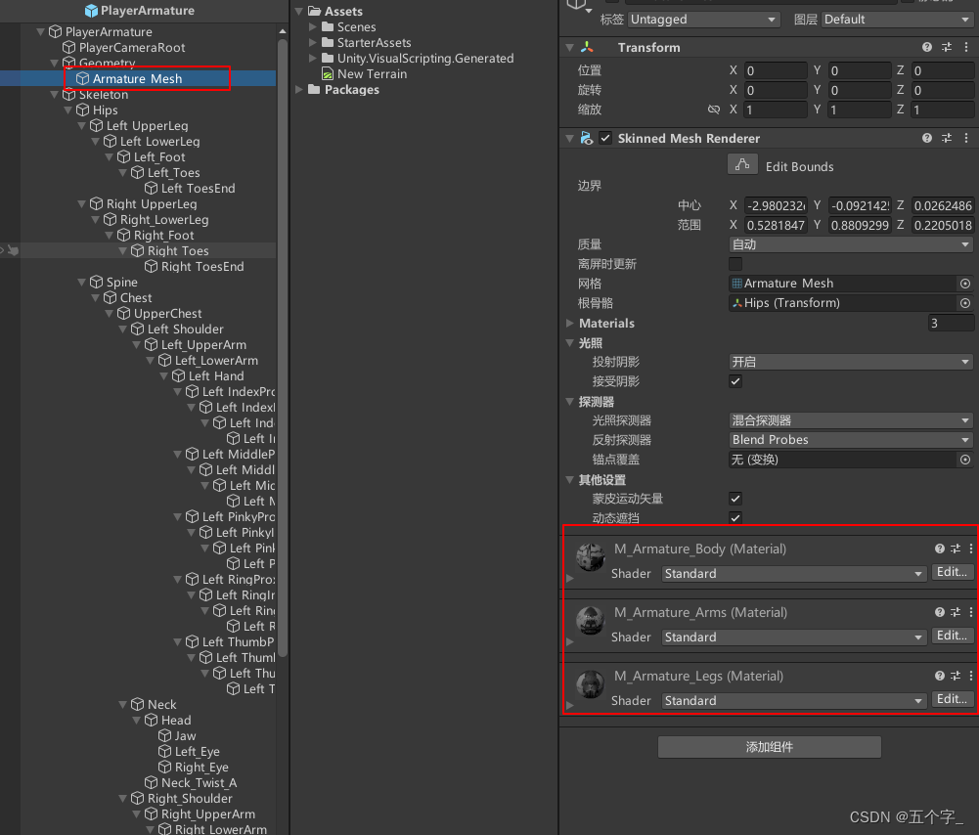This screenshot has width=979, height=835.
Task: Open M_Armature_Body Shader Standard dropdown
Action: pos(793,574)
